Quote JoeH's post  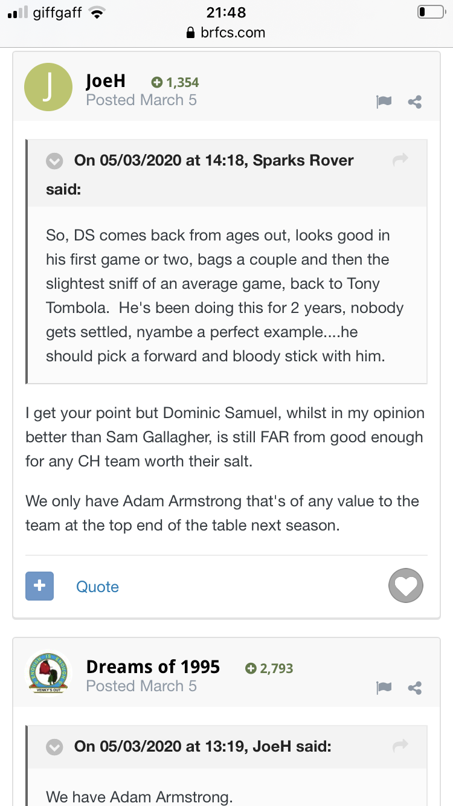pos(97,587)
